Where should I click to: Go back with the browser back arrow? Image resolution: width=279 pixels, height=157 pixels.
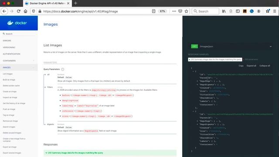(4, 11)
